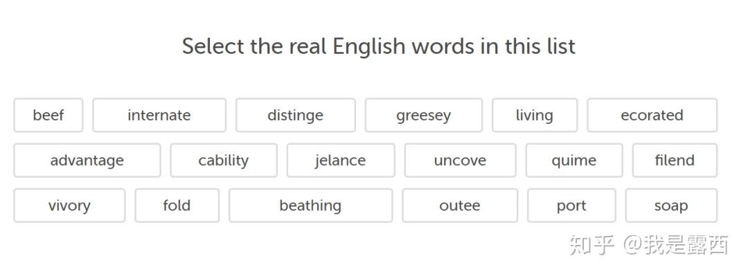Click the "cability" option
This screenshot has height=276, width=748.
click(x=224, y=160)
